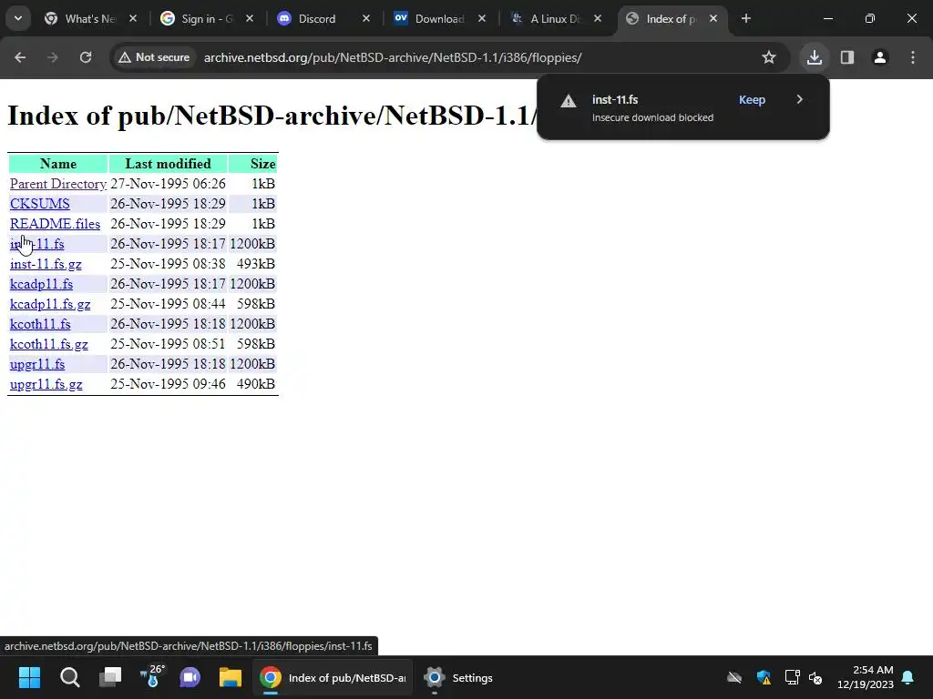Expand blocked download details chevron

click(800, 99)
